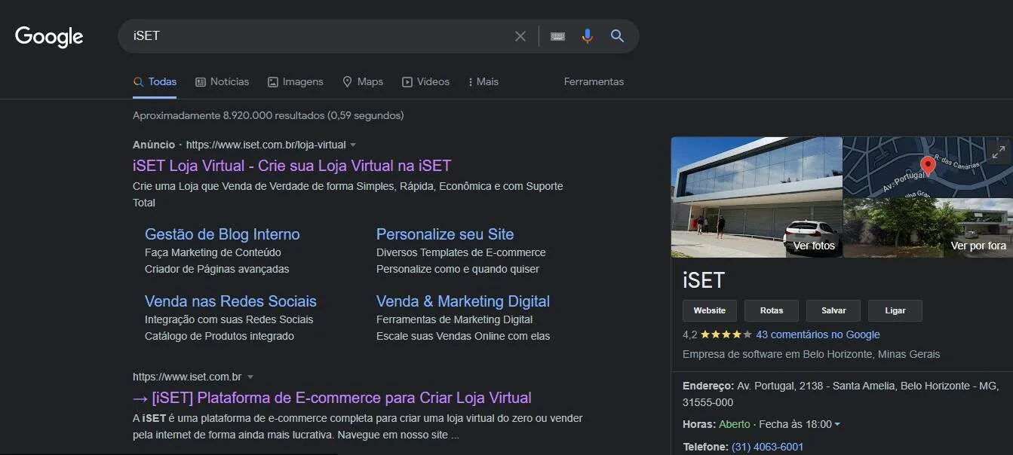This screenshot has height=455, width=1013.
Task: Click the Salvar button
Action: (x=833, y=310)
